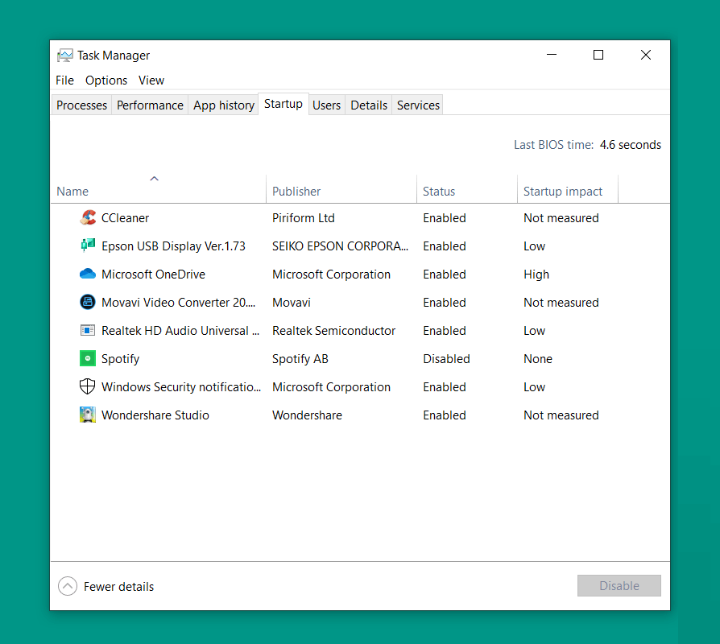This screenshot has height=644, width=720.
Task: Click the Enabled status of Microsoft OneDrive
Action: [445, 275]
